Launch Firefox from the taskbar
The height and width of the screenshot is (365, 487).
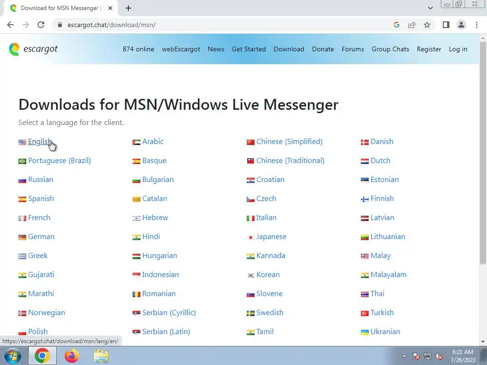coord(72,355)
